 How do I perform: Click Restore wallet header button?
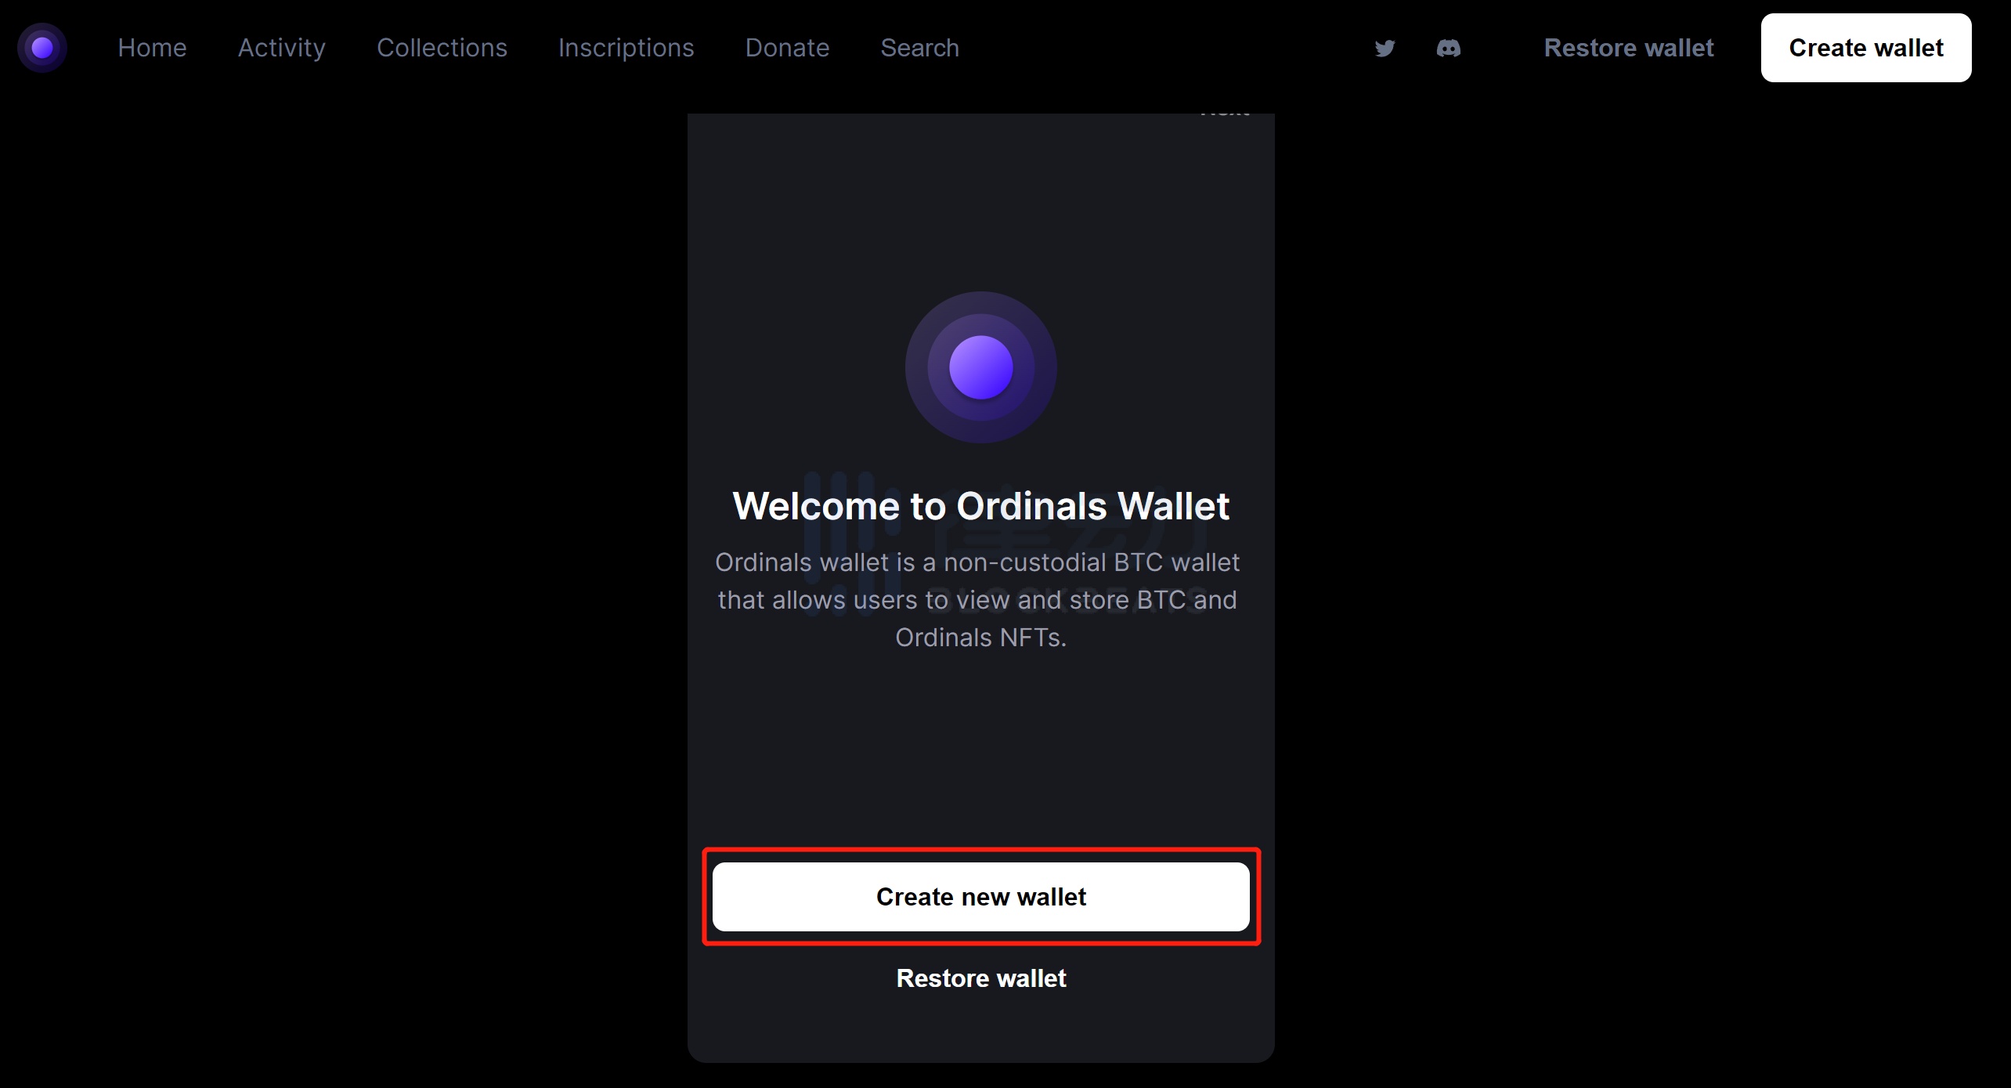click(1628, 49)
